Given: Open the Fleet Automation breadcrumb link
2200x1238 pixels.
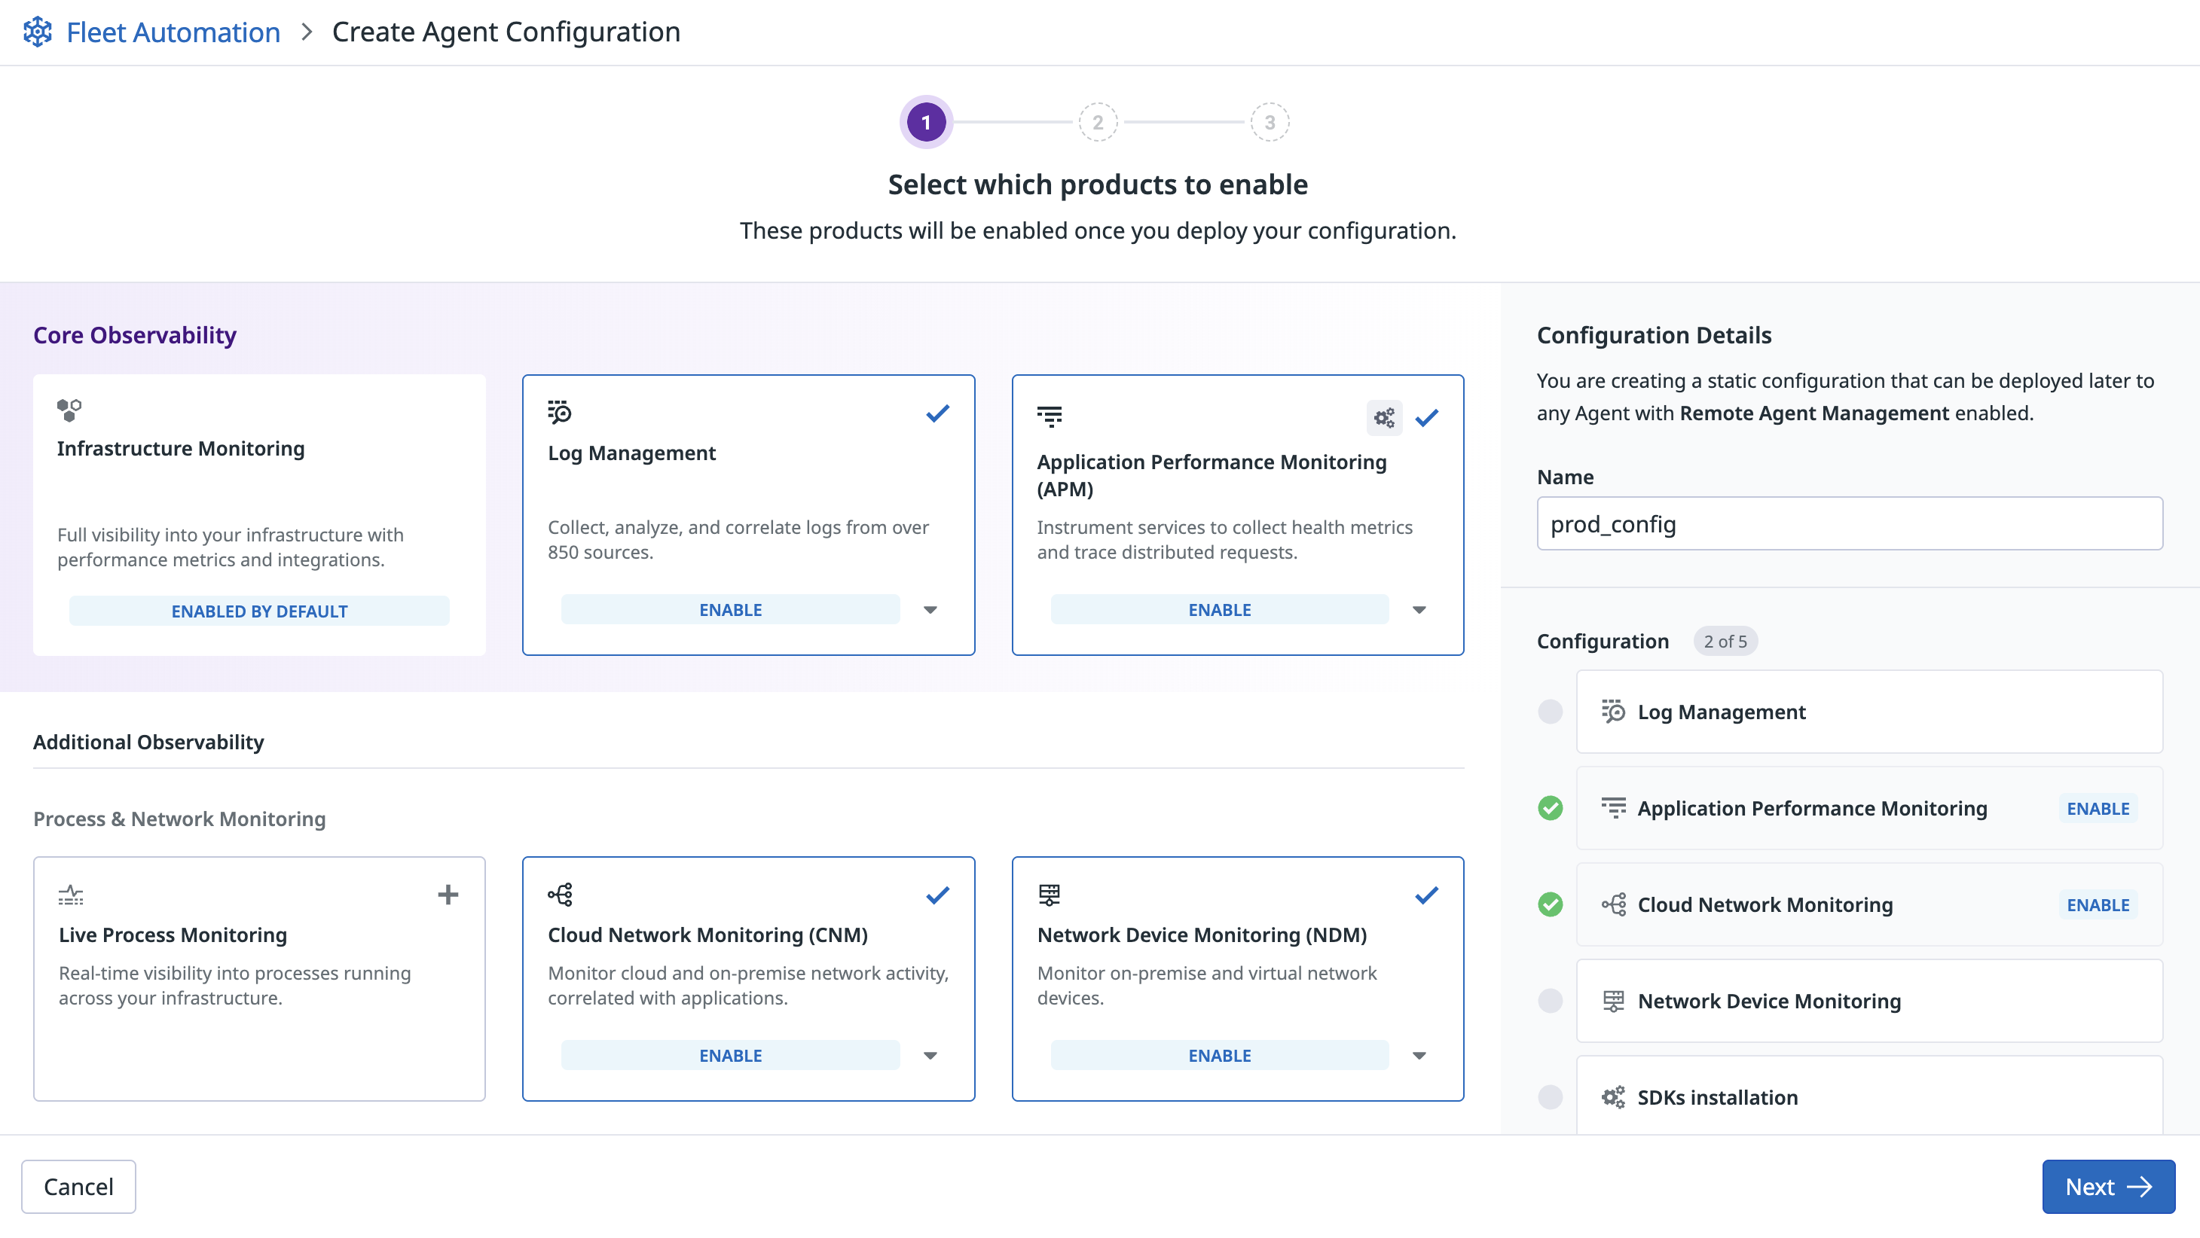Looking at the screenshot, I should tap(173, 32).
